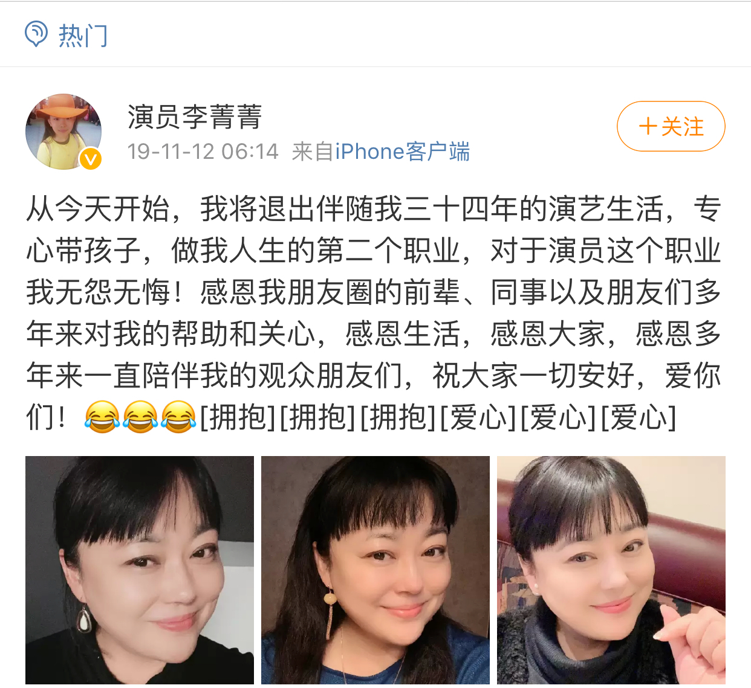Viewport: 751px width, 688px height.
Task: Click the first [拥抱] emoticon text
Action: pyautogui.click(x=238, y=417)
